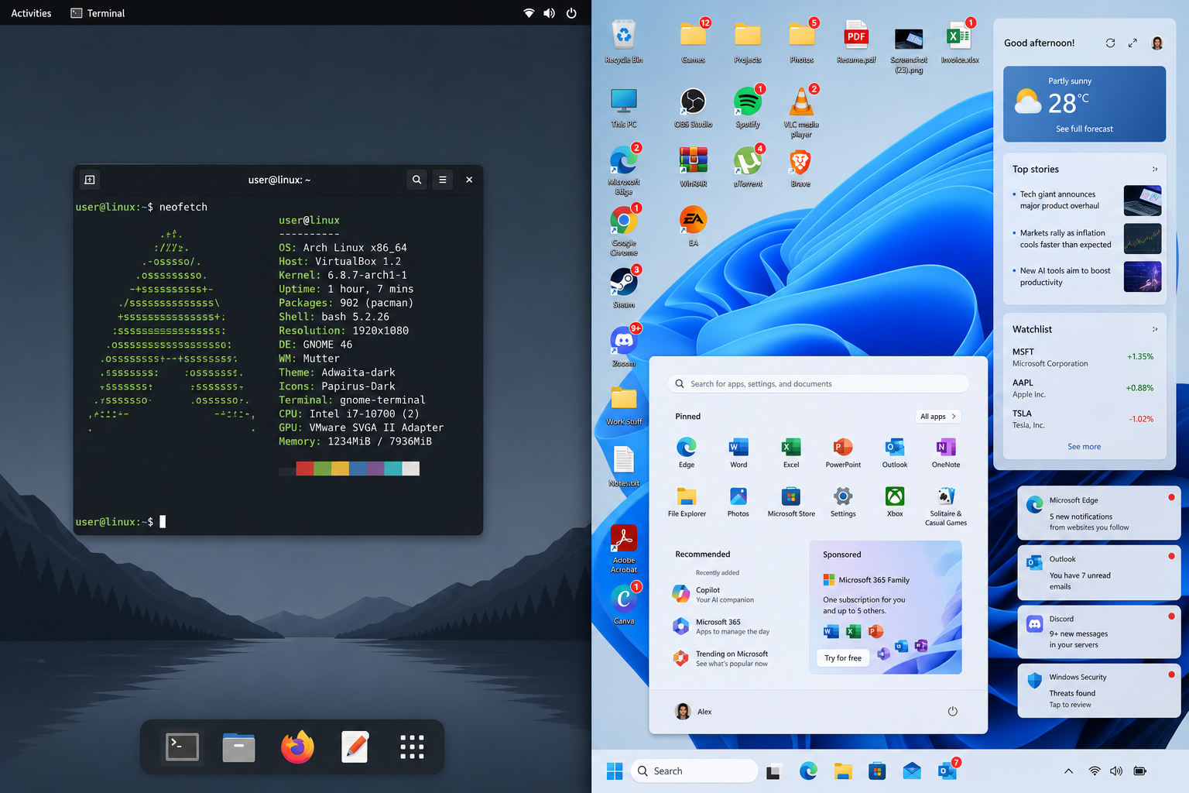Click TSLA Tesla, Inc. stock row
Image resolution: width=1189 pixels, height=793 pixels.
click(1083, 419)
